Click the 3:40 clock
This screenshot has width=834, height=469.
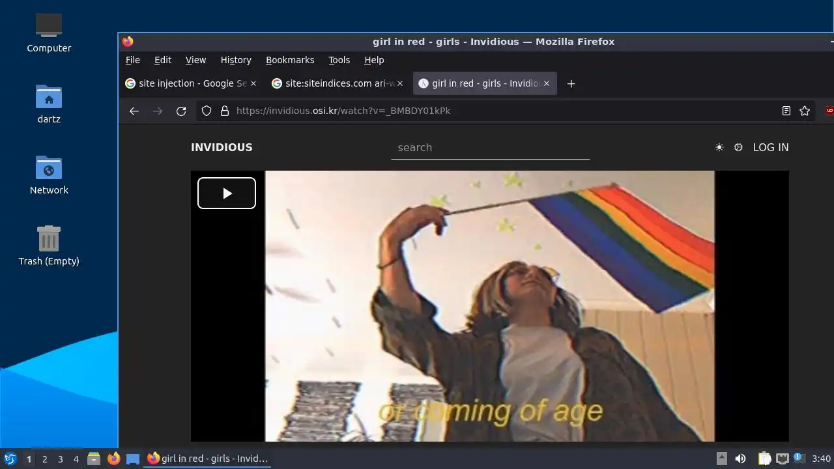tap(821, 459)
